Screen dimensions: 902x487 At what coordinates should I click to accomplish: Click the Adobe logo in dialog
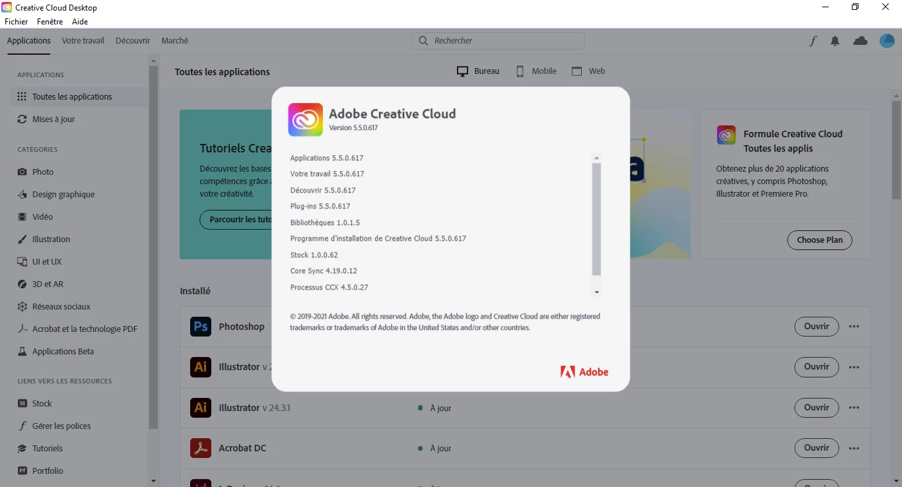point(584,372)
